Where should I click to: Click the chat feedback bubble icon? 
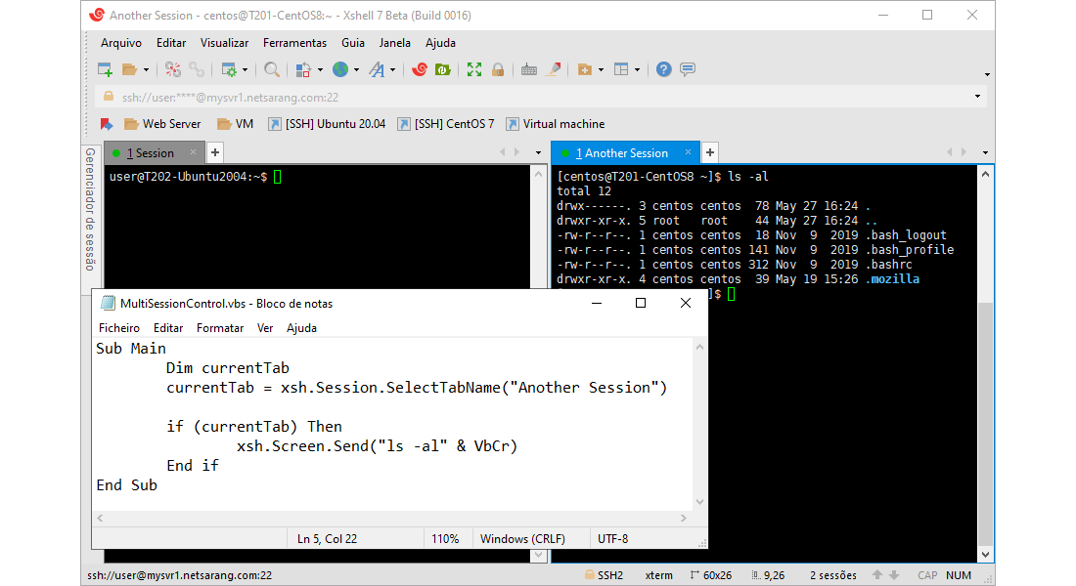[688, 69]
